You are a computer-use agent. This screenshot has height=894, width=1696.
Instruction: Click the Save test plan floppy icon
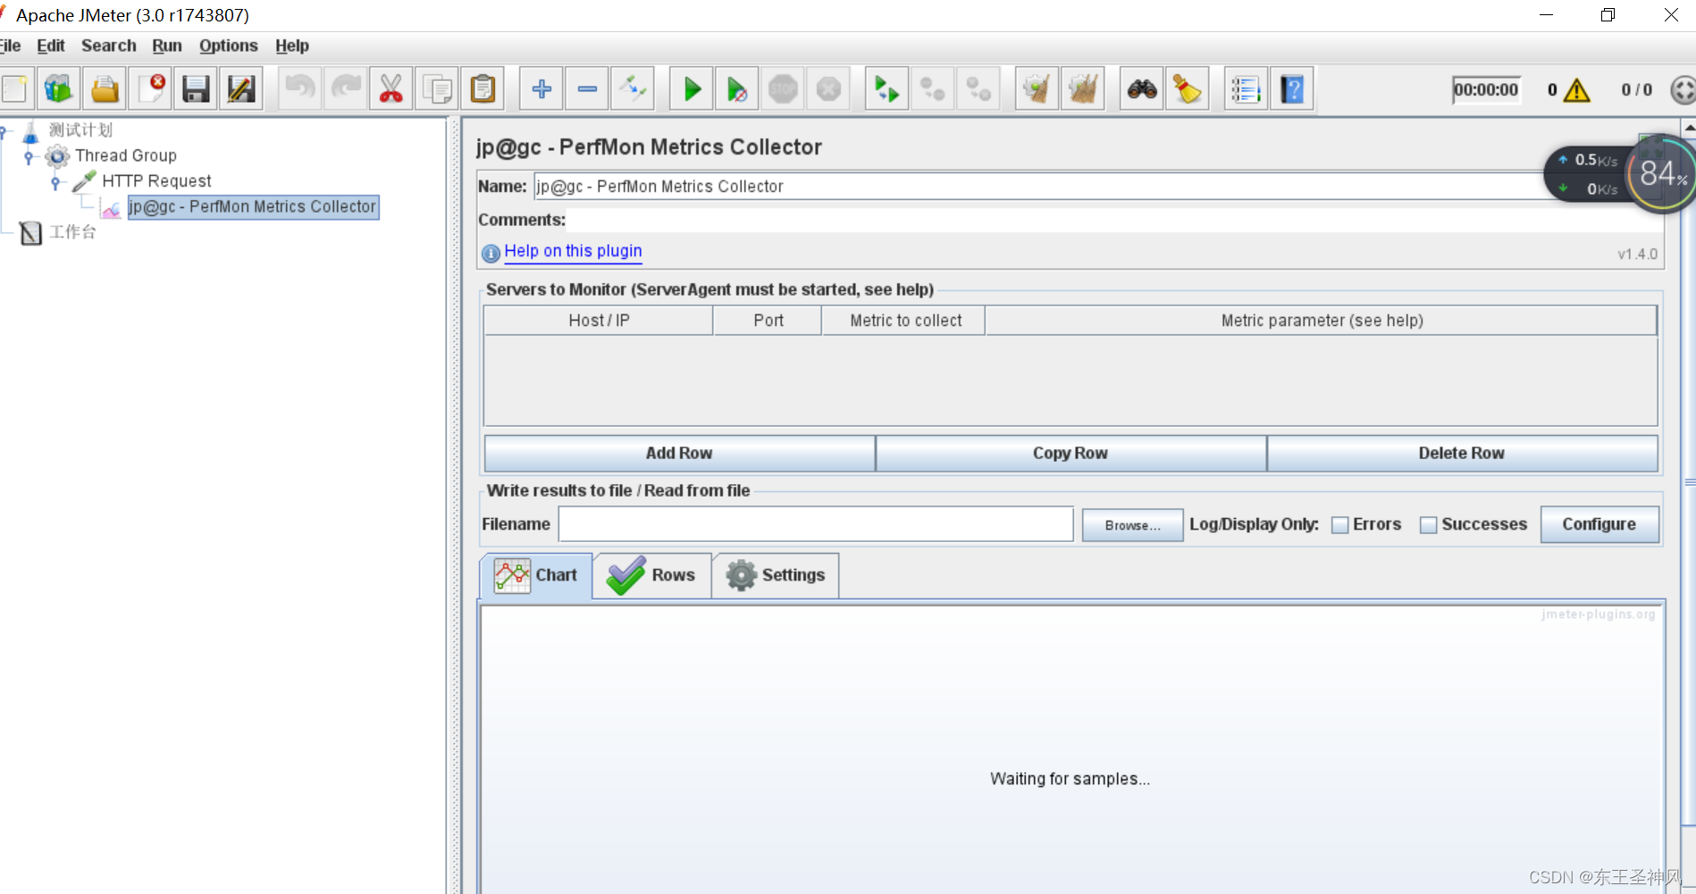[x=196, y=89]
